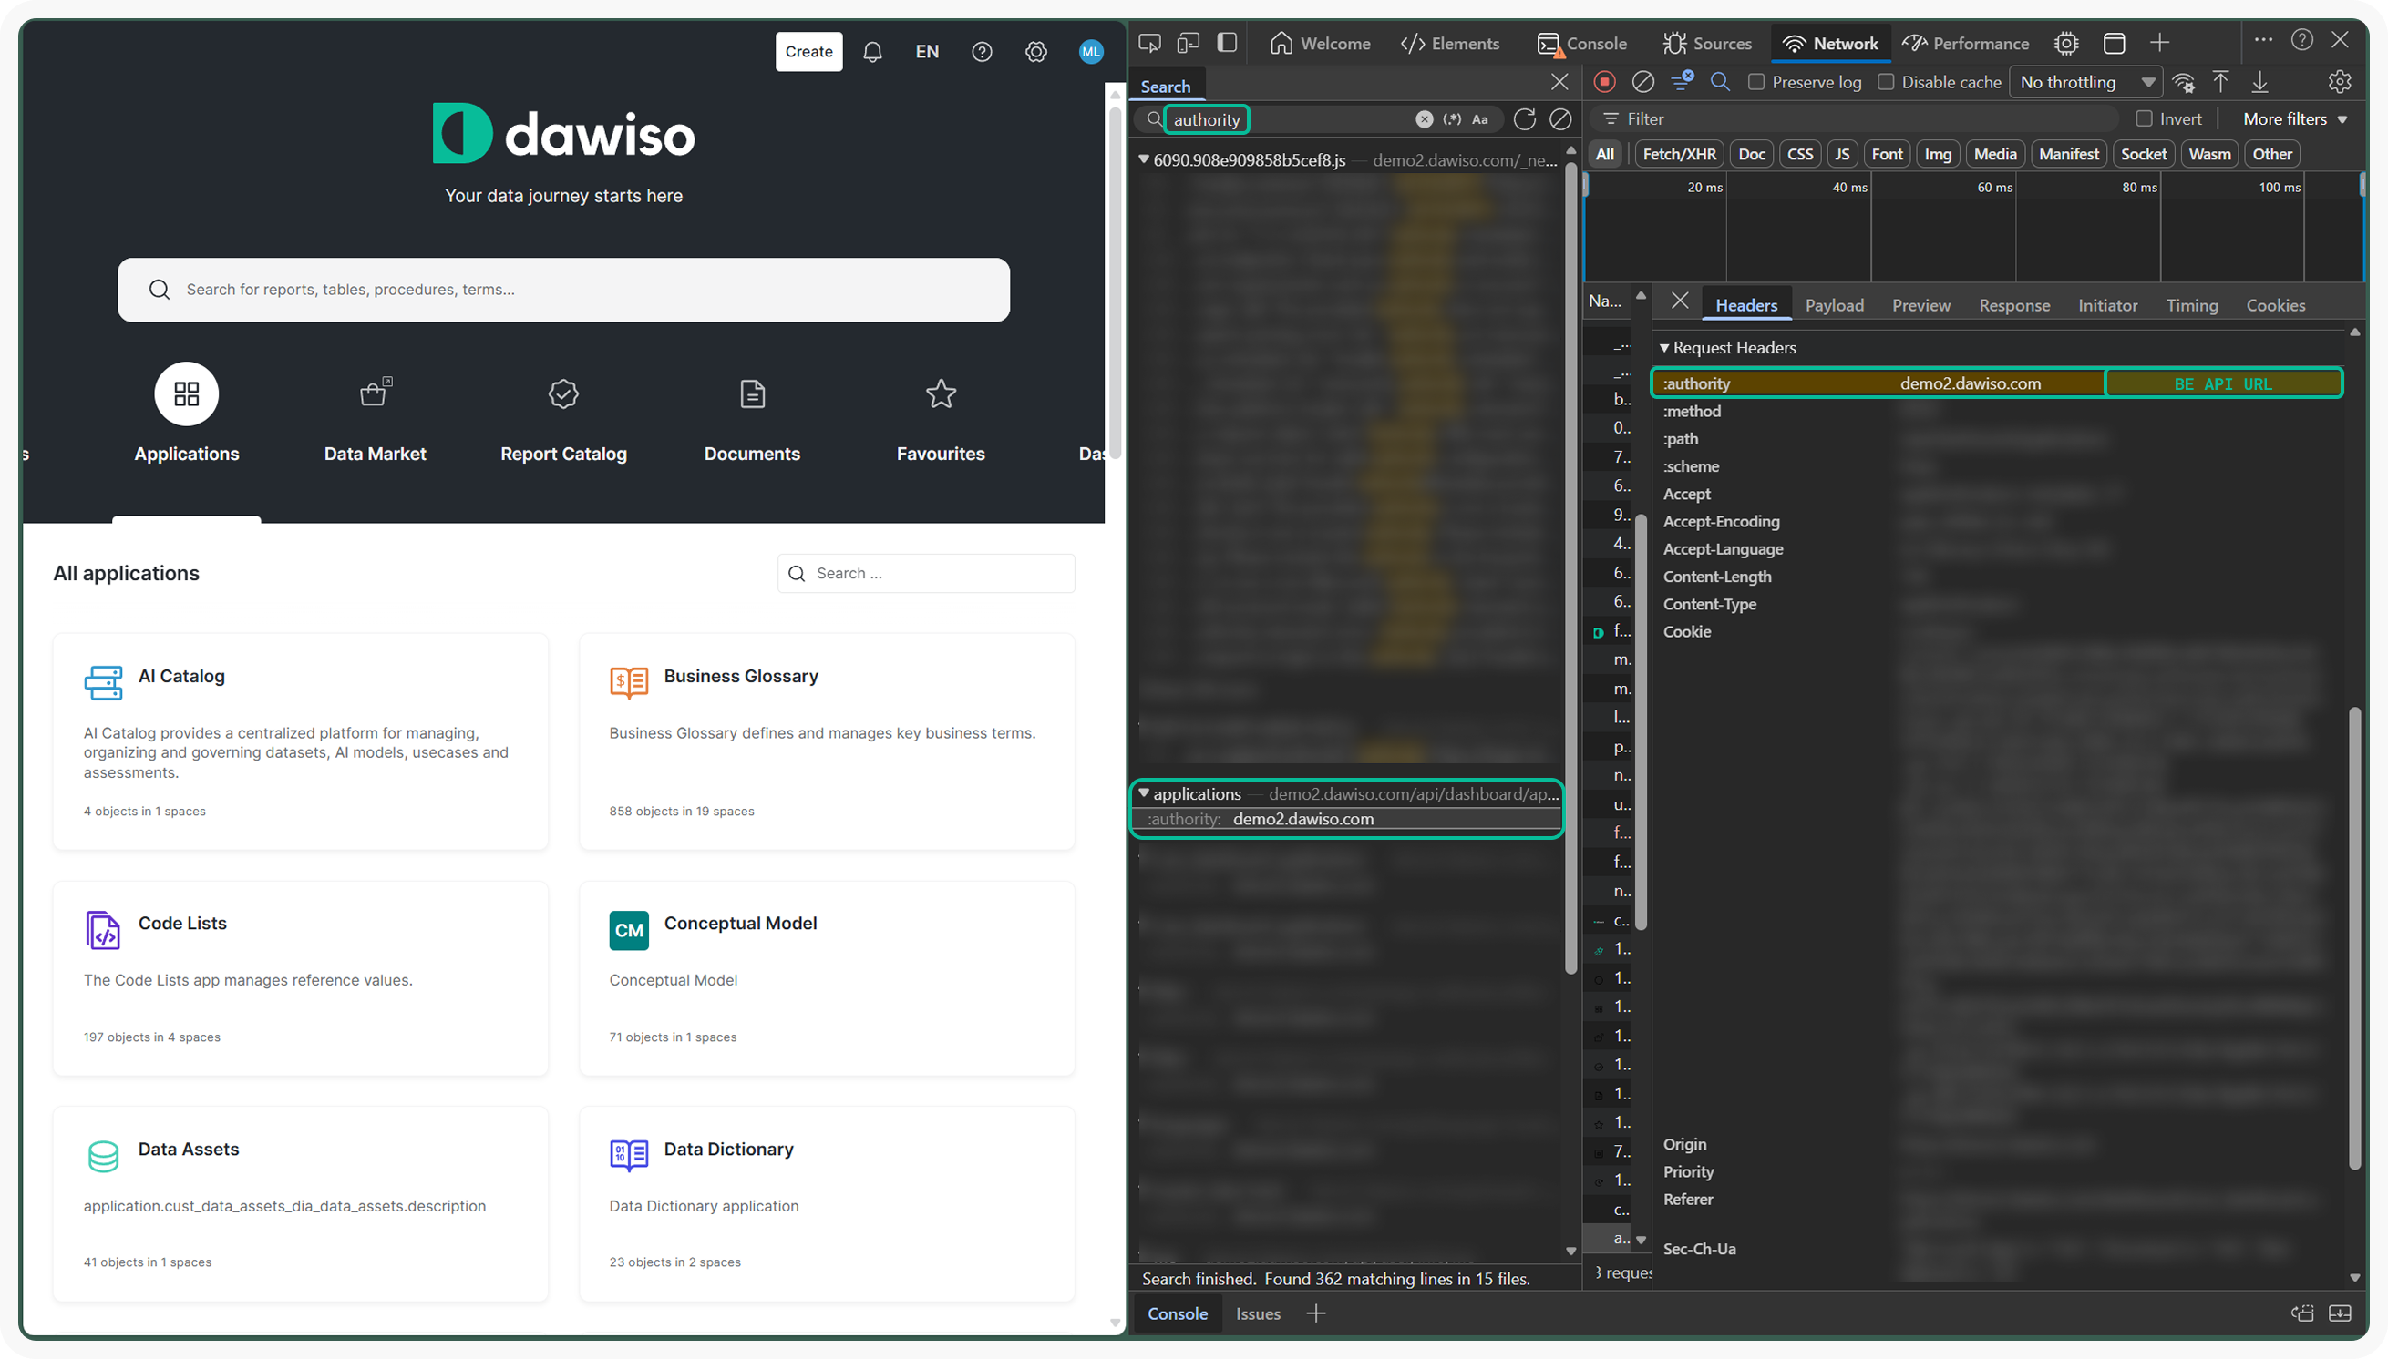This screenshot has height=1359, width=2388.
Task: Filter requests by Fetch/XHR
Action: click(x=1678, y=154)
